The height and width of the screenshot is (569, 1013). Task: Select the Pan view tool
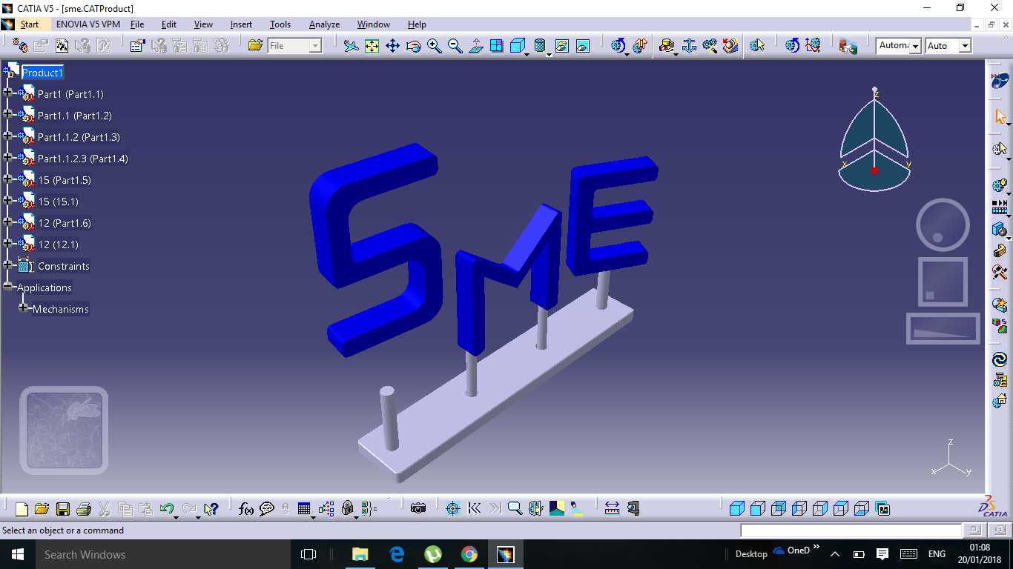click(x=392, y=46)
